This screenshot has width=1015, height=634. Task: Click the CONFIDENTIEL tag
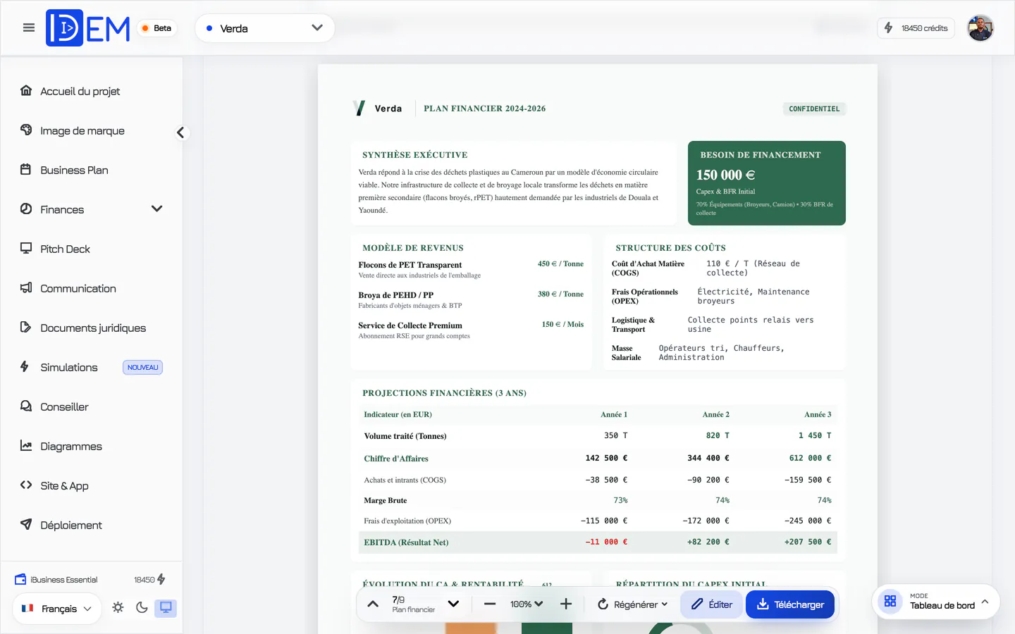click(814, 108)
